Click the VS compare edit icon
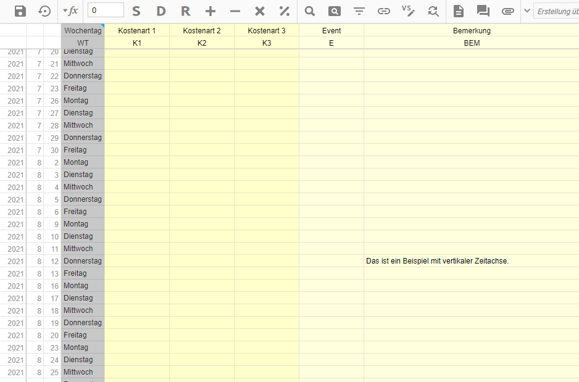579x382 pixels. click(408, 10)
